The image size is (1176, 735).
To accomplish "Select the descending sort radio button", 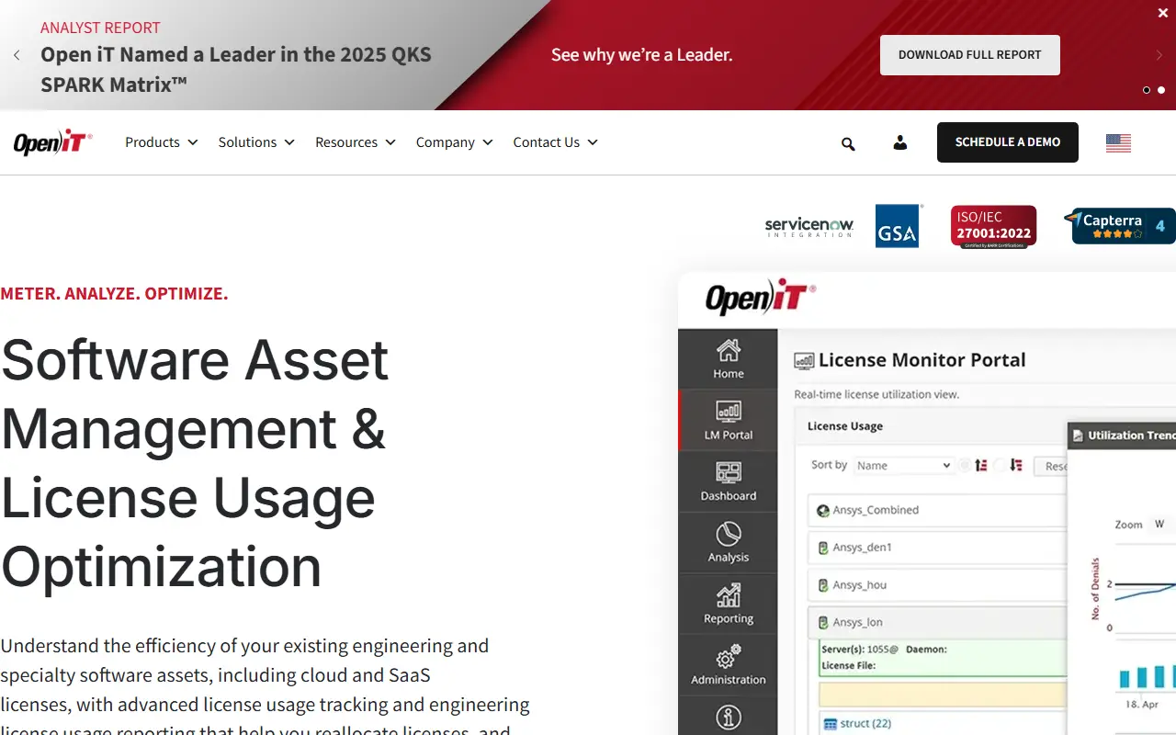I will 1000,466.
